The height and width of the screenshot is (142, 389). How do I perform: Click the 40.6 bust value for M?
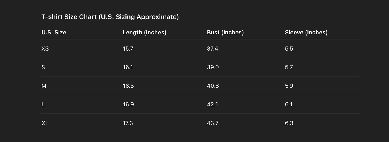pyautogui.click(x=213, y=86)
